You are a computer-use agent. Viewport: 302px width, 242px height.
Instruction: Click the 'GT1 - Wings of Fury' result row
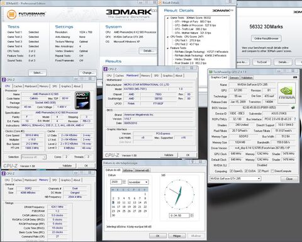pyautogui.click(x=193, y=21)
